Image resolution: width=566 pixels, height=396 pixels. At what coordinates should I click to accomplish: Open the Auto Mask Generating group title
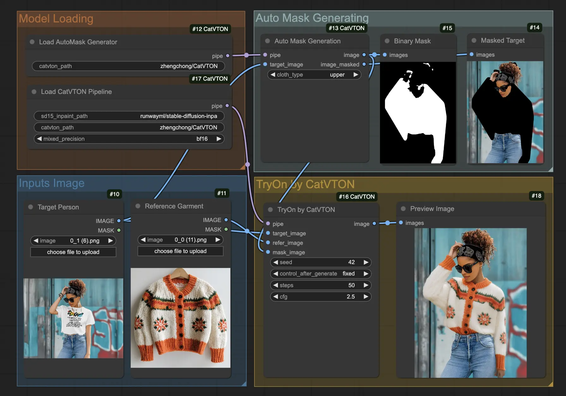[312, 18]
